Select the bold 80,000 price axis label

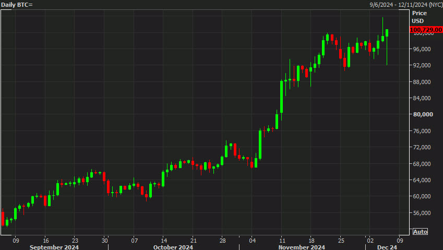point(423,114)
